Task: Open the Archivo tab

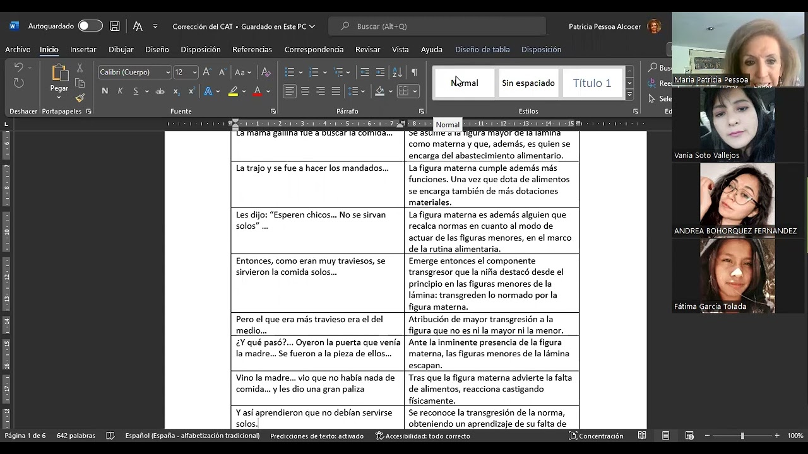Action: tap(18, 49)
